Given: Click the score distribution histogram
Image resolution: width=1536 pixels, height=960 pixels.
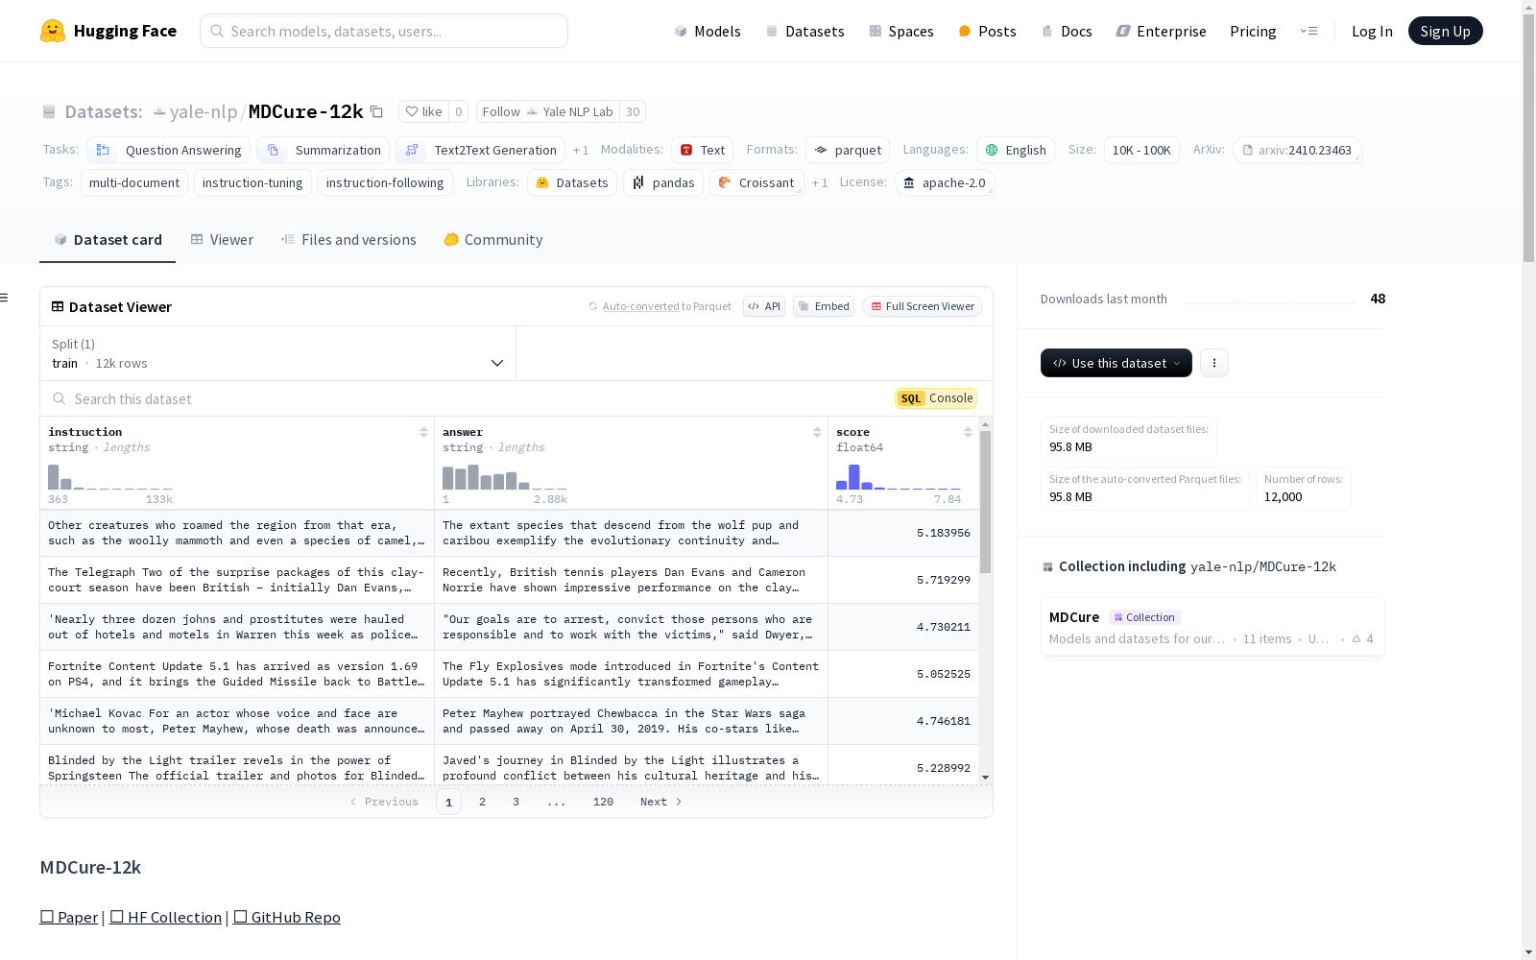Looking at the screenshot, I should tap(899, 477).
